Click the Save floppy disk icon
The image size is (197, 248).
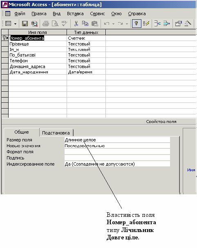(x=25, y=23)
